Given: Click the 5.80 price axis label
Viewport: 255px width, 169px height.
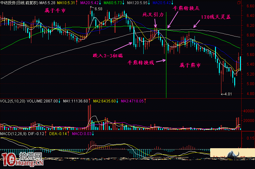Looking at the screenshot, I should click(250, 45).
